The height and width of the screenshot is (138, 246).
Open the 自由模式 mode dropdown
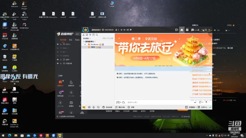tap(87, 38)
